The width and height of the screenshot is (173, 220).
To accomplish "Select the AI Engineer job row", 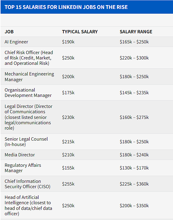I will [87, 42].
